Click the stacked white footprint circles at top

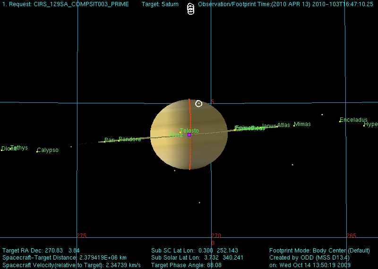click(x=190, y=9)
